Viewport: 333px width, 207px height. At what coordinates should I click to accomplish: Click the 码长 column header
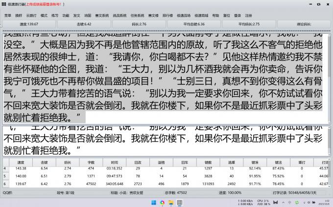click(x=68, y=163)
